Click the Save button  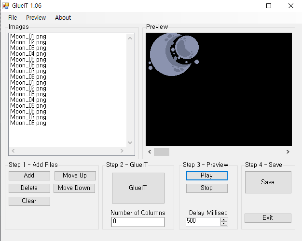tap(268, 182)
